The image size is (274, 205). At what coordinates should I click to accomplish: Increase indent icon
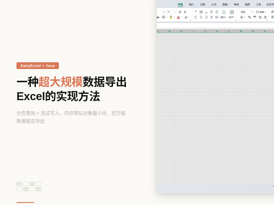pos(217,12)
